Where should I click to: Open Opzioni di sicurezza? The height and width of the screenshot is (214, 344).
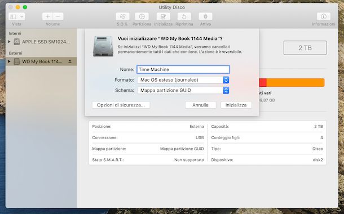pos(121,105)
